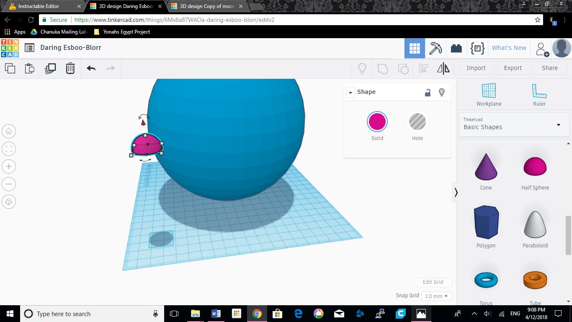Click the Daring Esboo-Blorr design name
Screen dimensions: 572x322
tap(71, 48)
